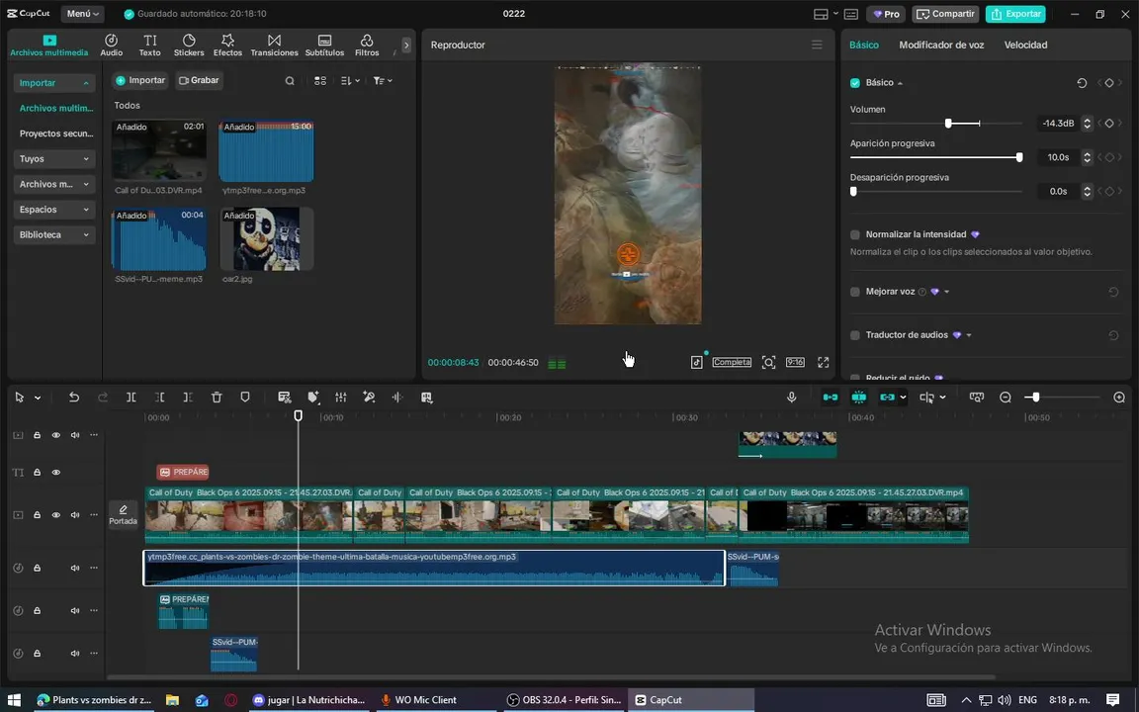The width and height of the screenshot is (1139, 712).
Task: Open the Efectos panel
Action: coord(227,45)
